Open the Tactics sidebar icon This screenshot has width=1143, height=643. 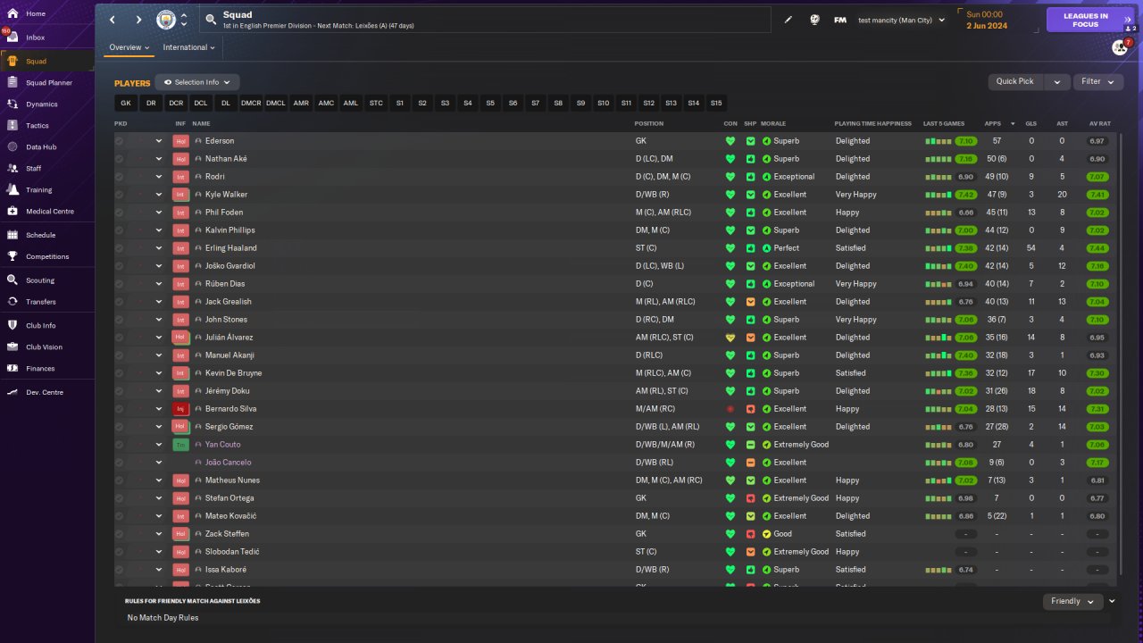[13, 126]
